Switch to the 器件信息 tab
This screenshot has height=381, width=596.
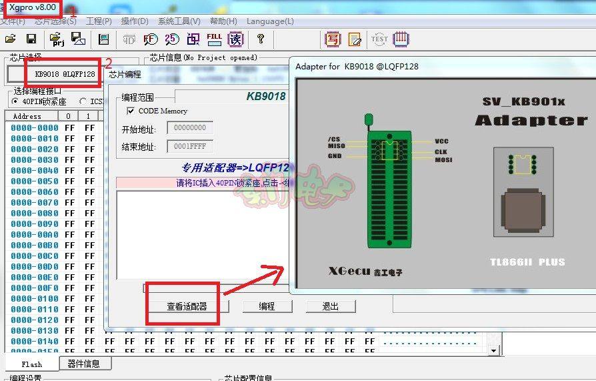85,364
